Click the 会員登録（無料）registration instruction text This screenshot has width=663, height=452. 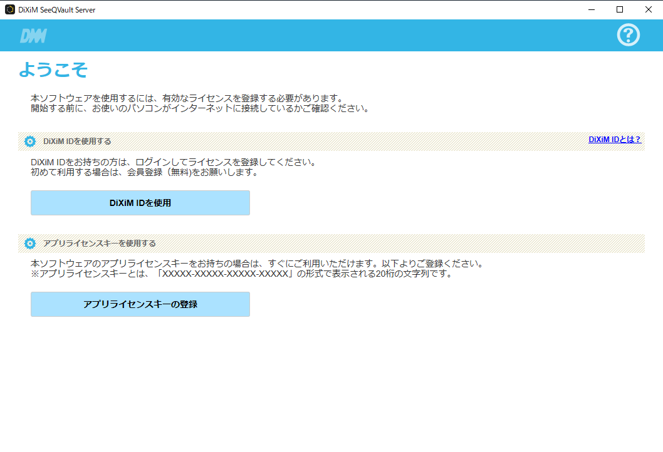click(144, 173)
